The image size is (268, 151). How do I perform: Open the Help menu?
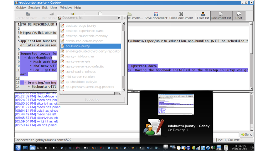click(x=78, y=8)
